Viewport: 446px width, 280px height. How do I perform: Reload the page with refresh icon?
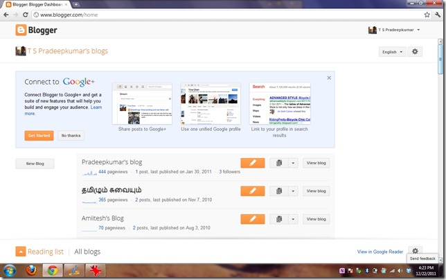click(x=26, y=15)
